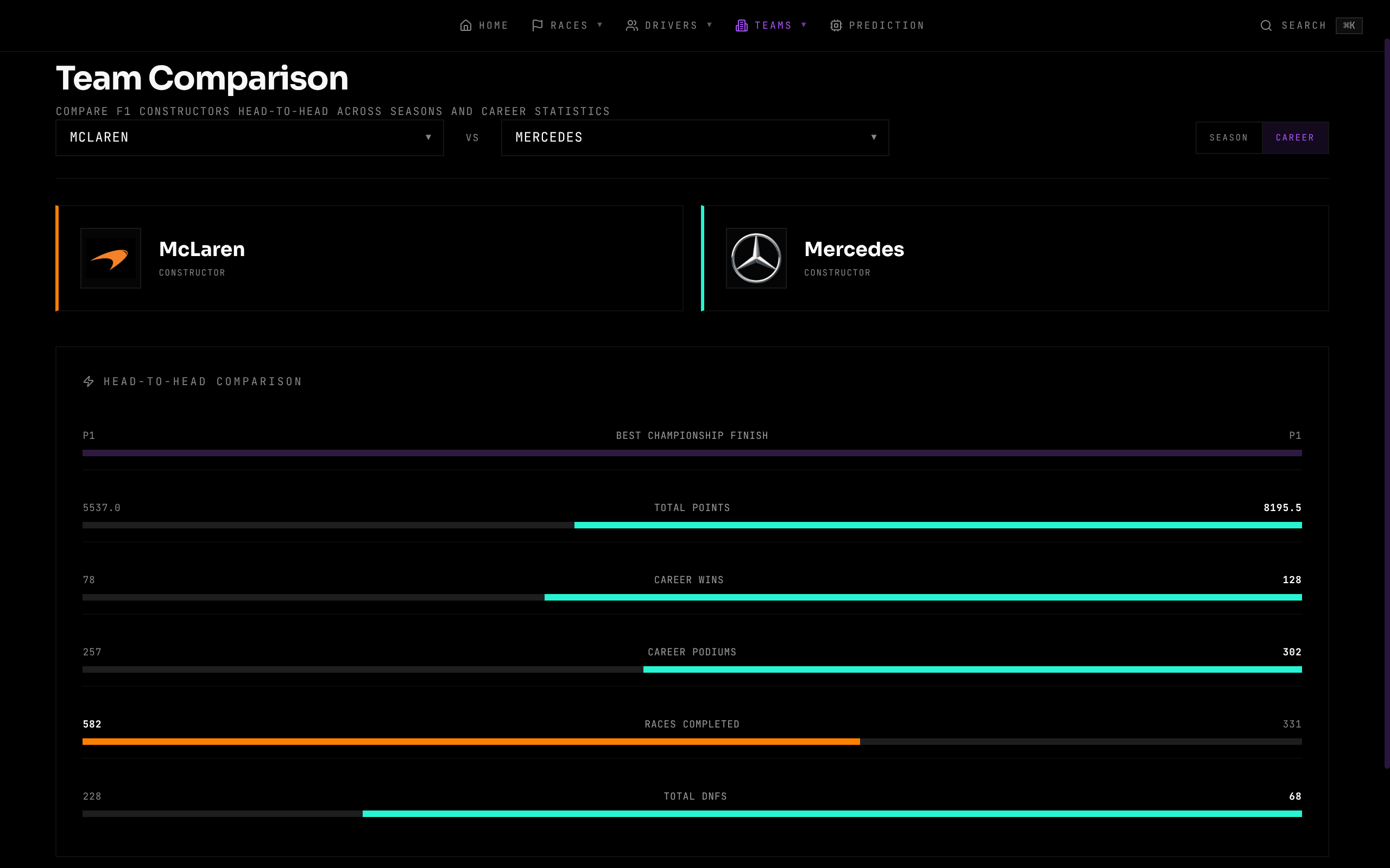
Task: Click Mercedes career podiums value 302
Action: (1292, 652)
